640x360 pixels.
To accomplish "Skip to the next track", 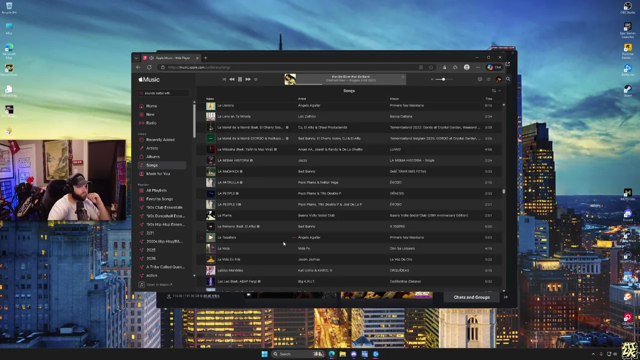I will tap(247, 79).
